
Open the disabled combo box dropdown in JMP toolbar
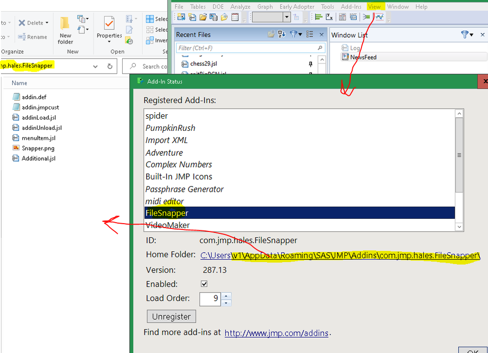287,17
